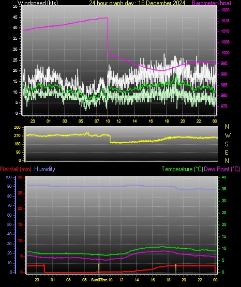Click the 90 humidity axis tick
Screen dimensions: 241x287
click(x=9, y=186)
